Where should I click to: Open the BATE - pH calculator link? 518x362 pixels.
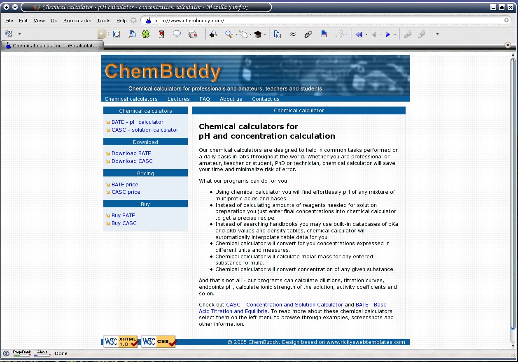pyautogui.click(x=138, y=122)
